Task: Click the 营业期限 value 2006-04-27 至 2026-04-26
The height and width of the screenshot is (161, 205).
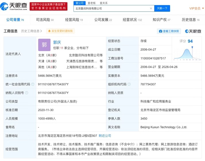Action: tap(159, 67)
